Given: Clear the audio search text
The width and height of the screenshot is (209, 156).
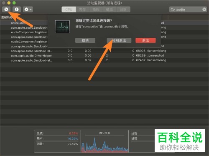Looking at the screenshot, I should (204, 9).
